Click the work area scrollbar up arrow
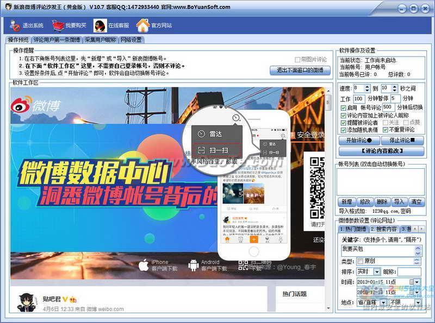The image size is (435, 323). pos(328,91)
